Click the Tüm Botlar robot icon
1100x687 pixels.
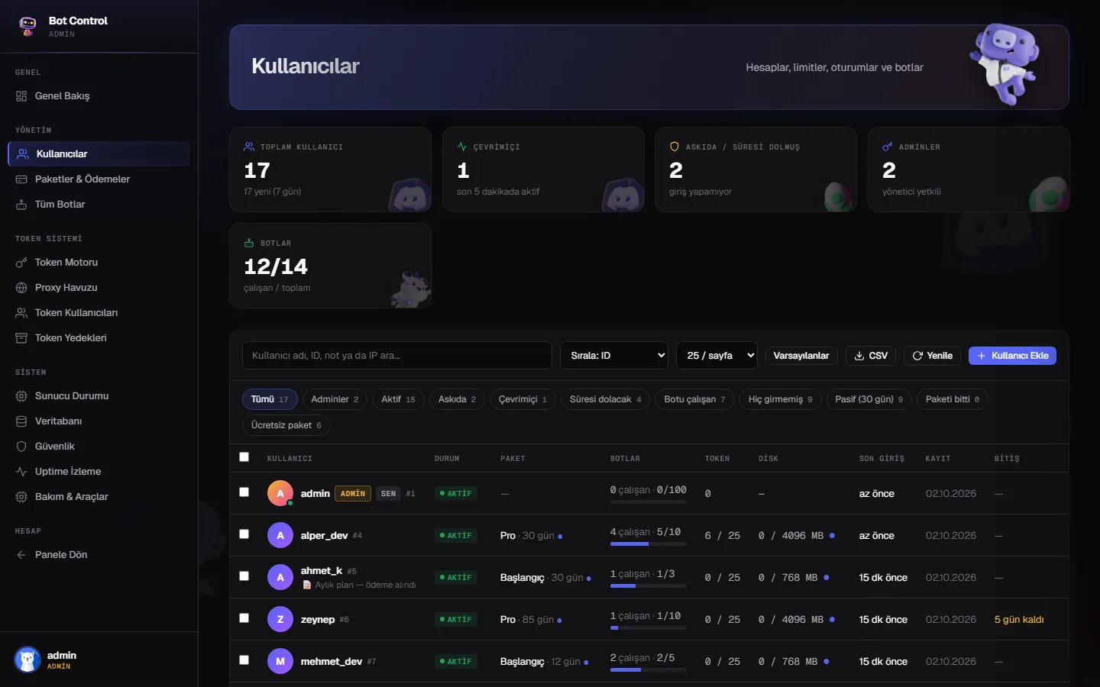[21, 205]
